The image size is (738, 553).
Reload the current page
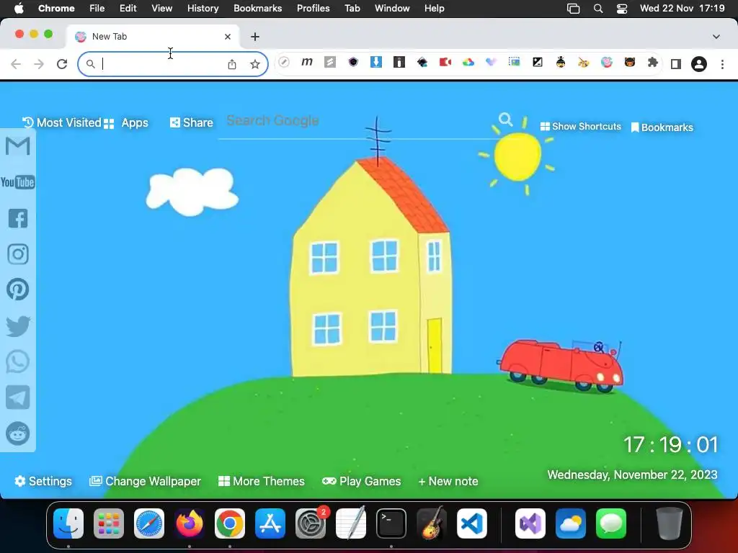[62, 64]
